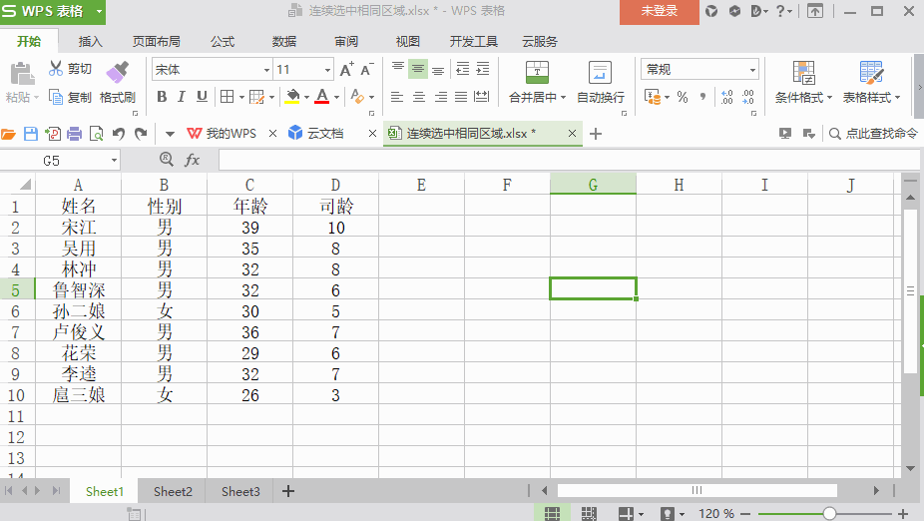Open the 插入 ribbon tab

90,41
